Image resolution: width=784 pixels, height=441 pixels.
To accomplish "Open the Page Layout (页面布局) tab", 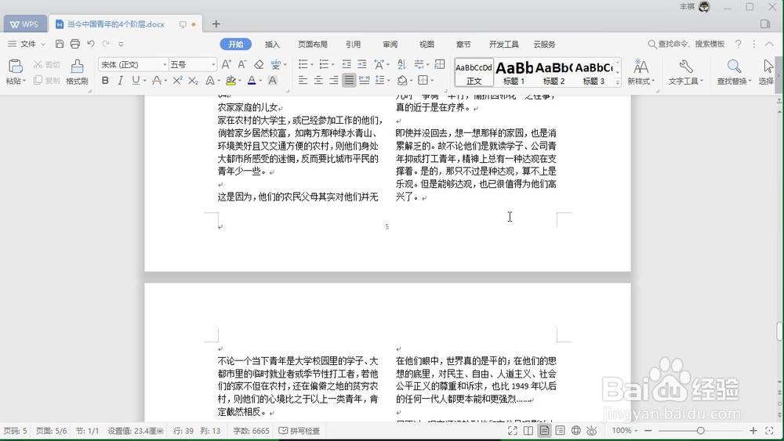I will [313, 44].
